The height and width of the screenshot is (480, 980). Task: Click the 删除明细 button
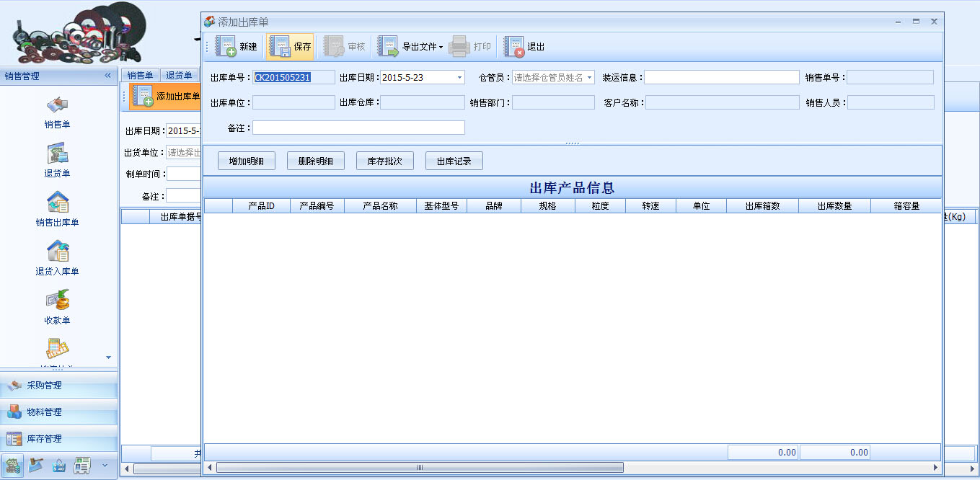[315, 161]
